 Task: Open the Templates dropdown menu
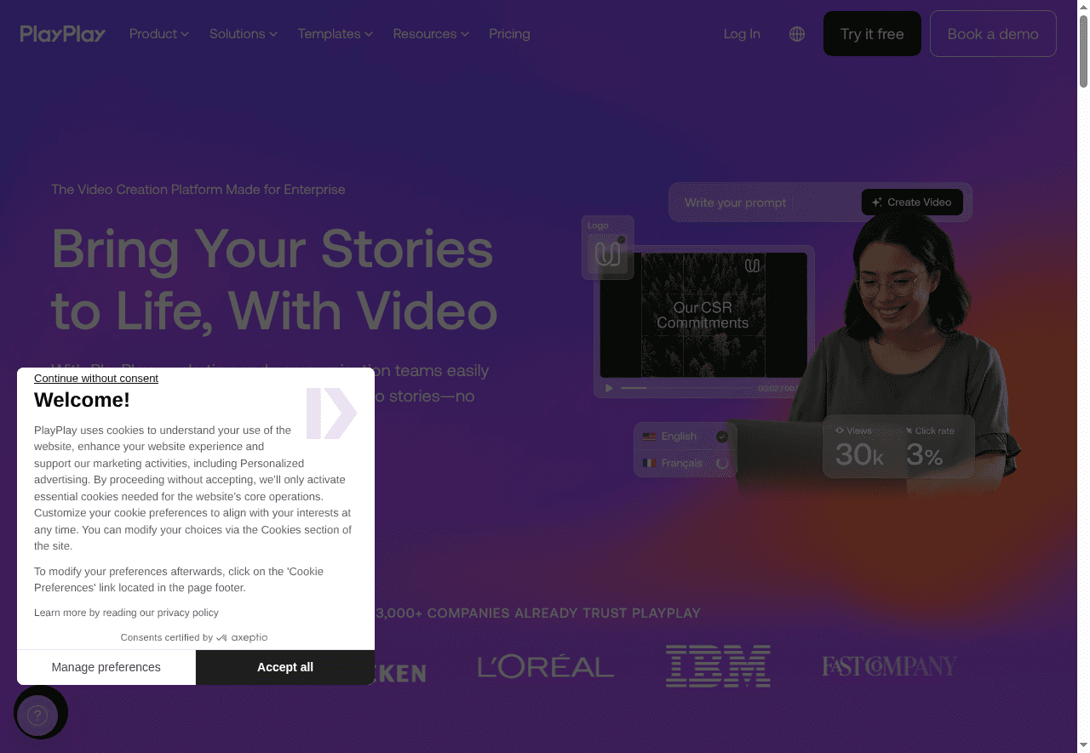(335, 34)
